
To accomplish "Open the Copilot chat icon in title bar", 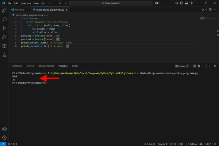I will point(156,3).
